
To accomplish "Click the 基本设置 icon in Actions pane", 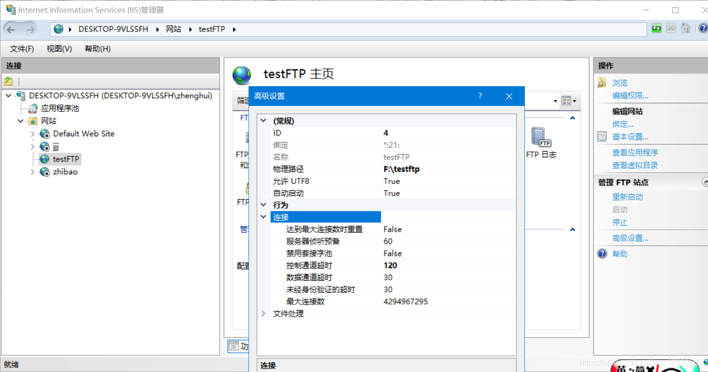I will (602, 137).
